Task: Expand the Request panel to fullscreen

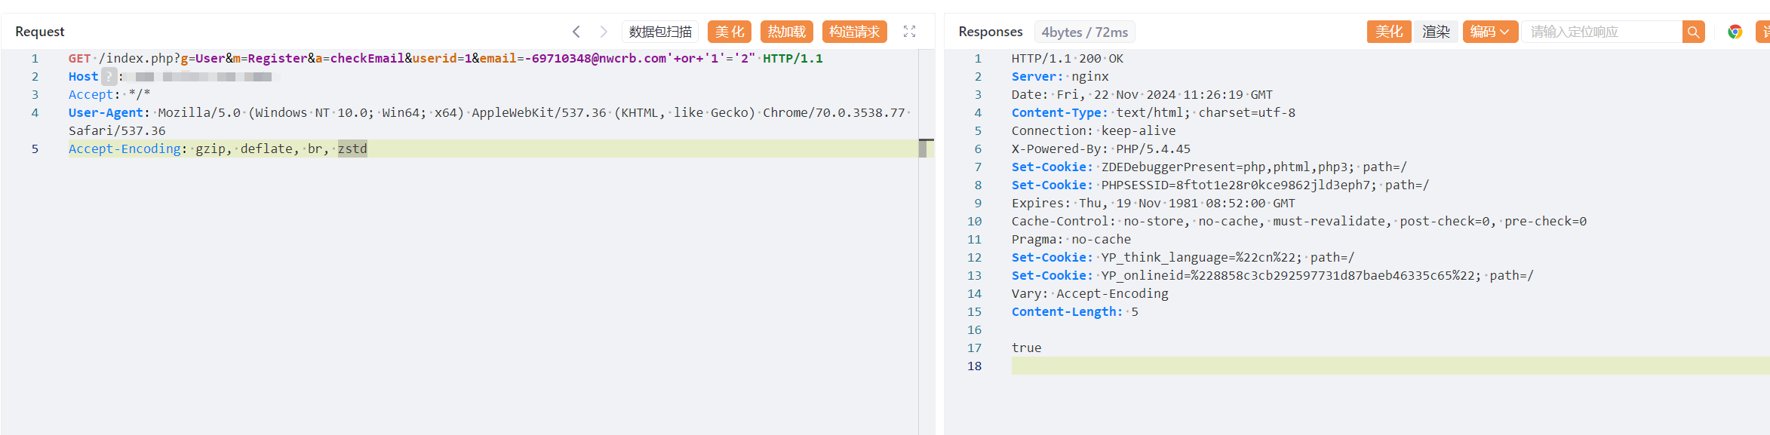Action: point(909,32)
